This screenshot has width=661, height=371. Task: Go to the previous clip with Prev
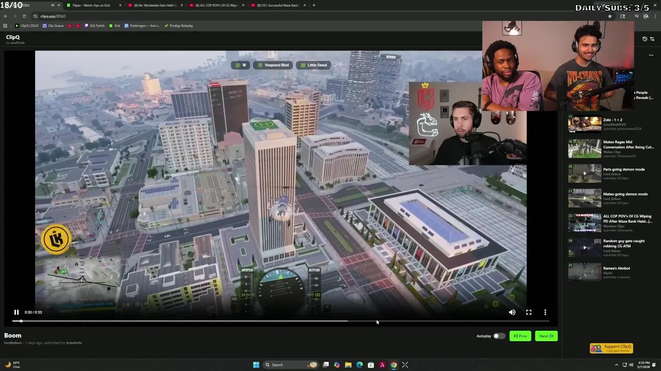(x=520, y=336)
